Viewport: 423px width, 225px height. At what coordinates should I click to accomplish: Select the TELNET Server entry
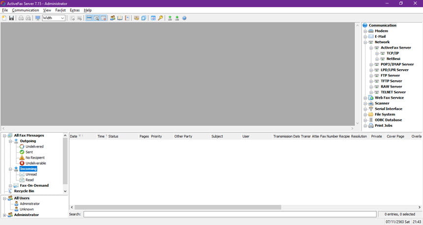tap(393, 92)
